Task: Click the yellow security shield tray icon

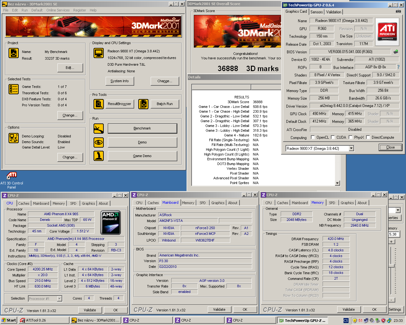Action: [355, 320]
